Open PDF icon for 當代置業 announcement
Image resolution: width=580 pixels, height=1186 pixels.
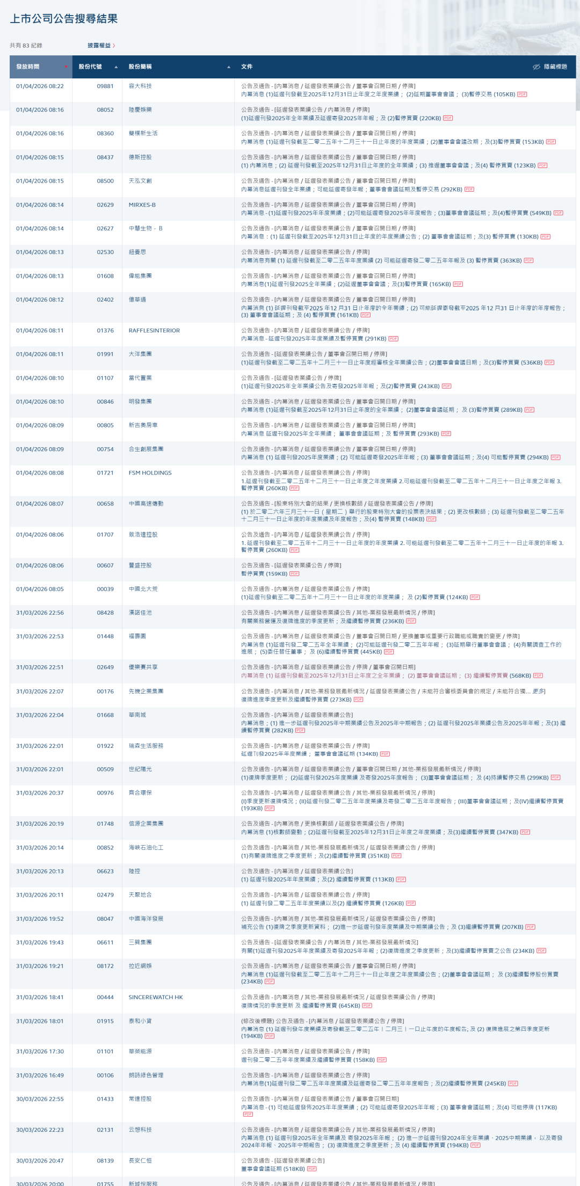pyautogui.click(x=446, y=386)
